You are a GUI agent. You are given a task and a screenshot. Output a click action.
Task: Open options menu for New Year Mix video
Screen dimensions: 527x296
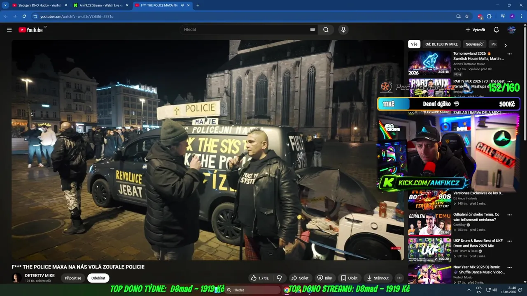(509, 268)
